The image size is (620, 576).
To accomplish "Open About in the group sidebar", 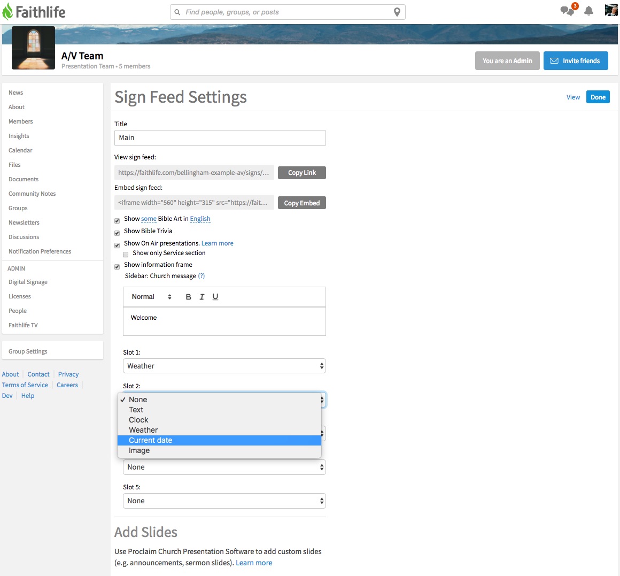I will (17, 107).
